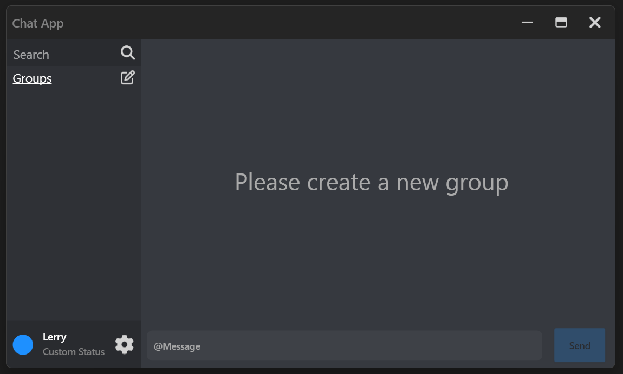Create a new group with the compose icon
This screenshot has height=374, width=623.
click(127, 78)
